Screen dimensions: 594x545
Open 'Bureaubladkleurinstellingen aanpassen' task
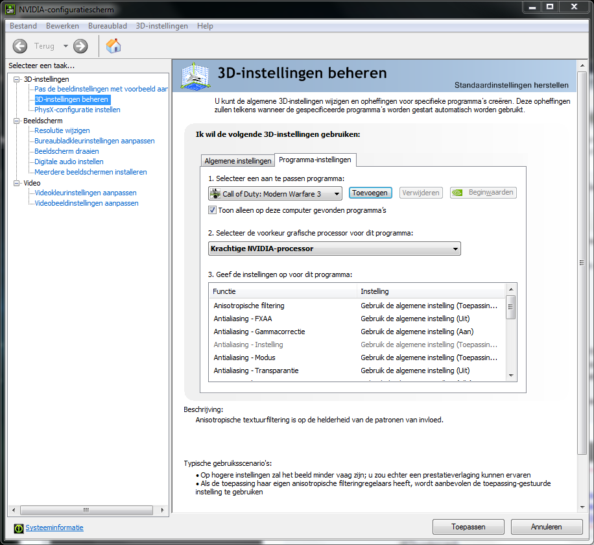95,141
